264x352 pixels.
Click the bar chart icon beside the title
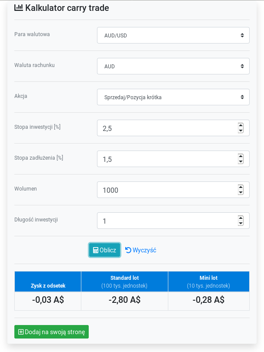(x=19, y=8)
